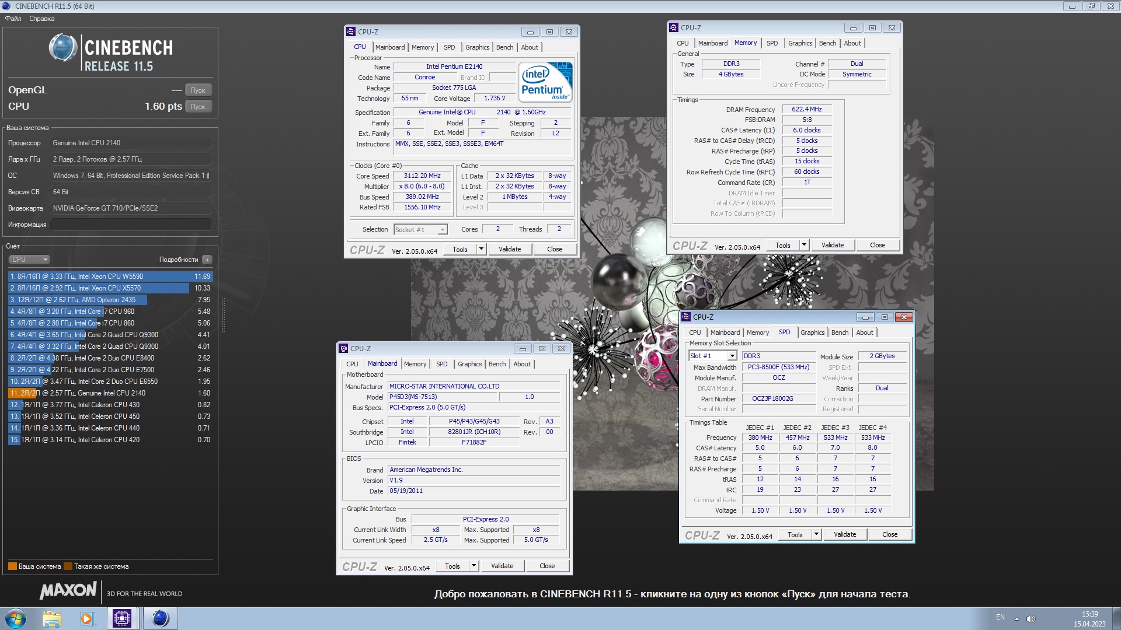Select the Bench tab in Memory window
This screenshot has width=1121, height=630.
(827, 43)
